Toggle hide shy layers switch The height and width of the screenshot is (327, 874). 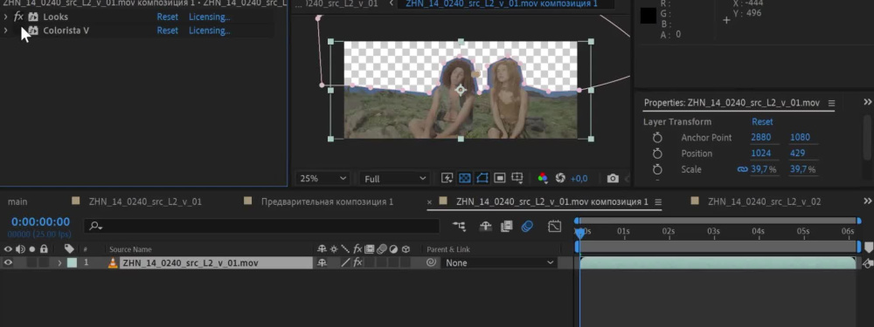click(x=485, y=226)
